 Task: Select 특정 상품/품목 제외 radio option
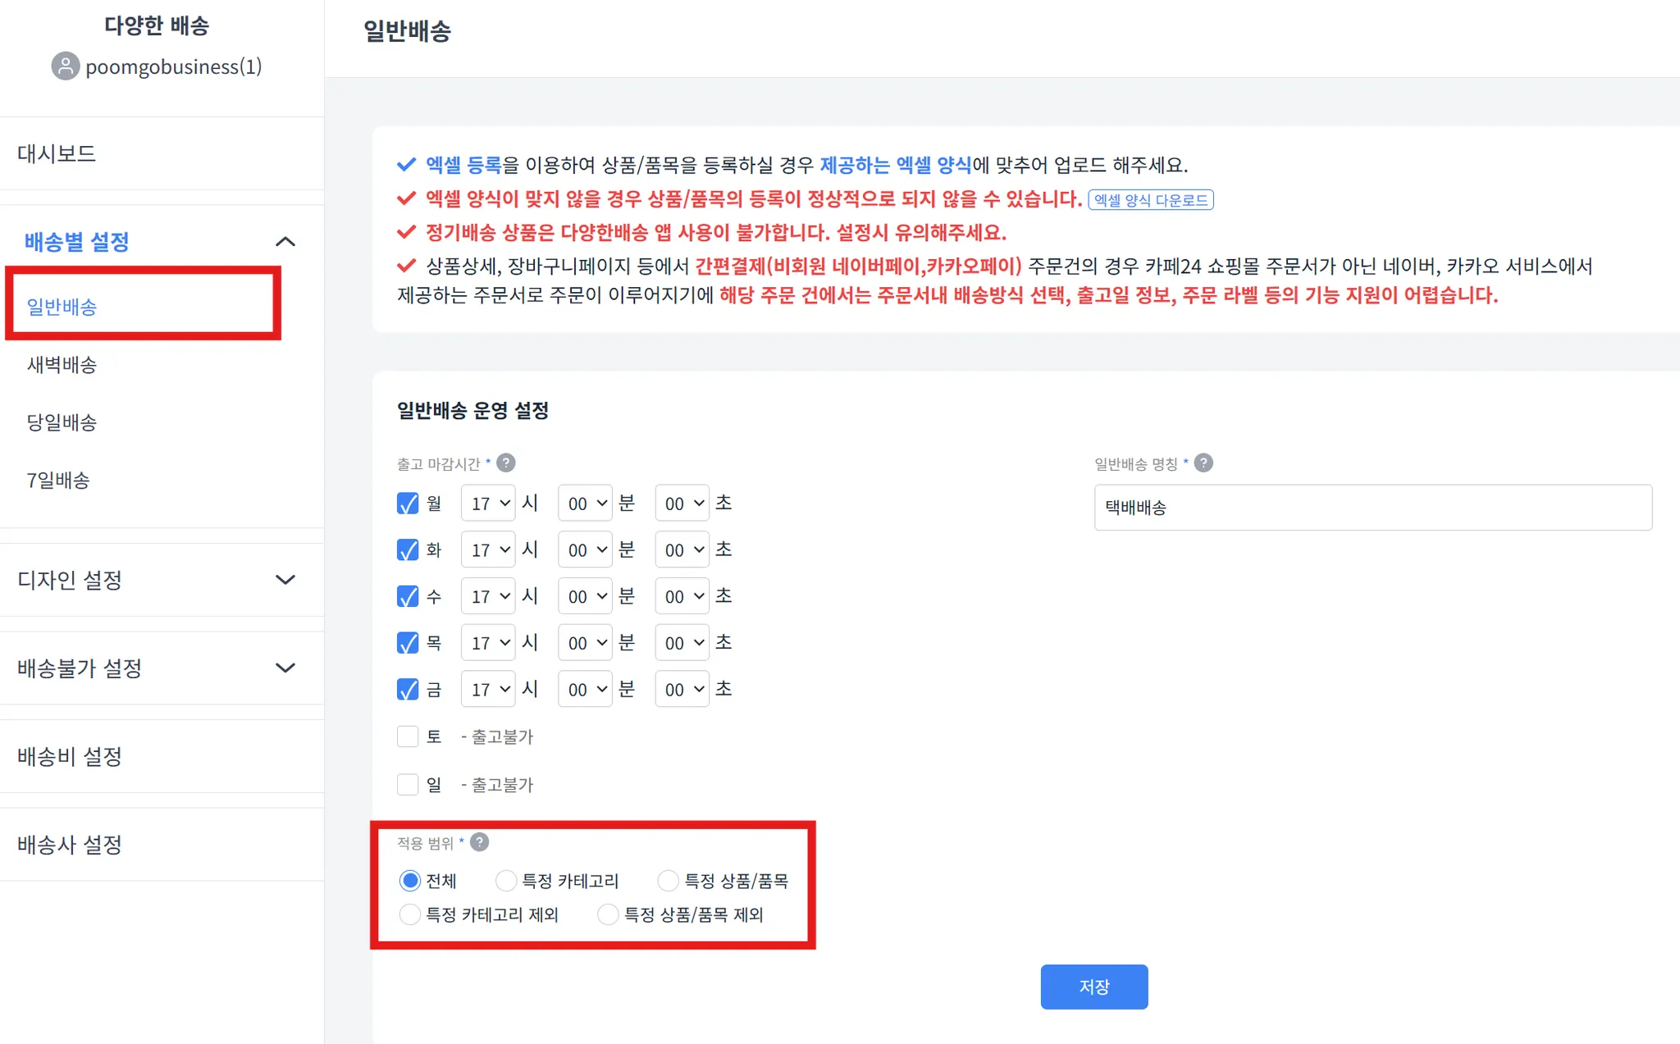pos(608,914)
